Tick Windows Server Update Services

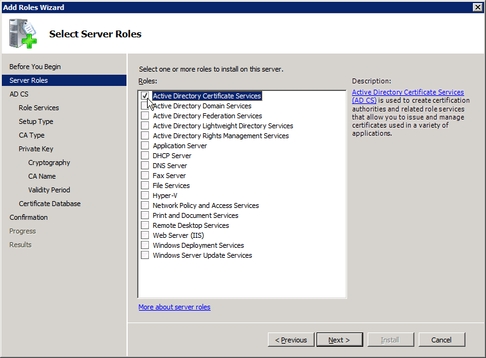(x=145, y=255)
